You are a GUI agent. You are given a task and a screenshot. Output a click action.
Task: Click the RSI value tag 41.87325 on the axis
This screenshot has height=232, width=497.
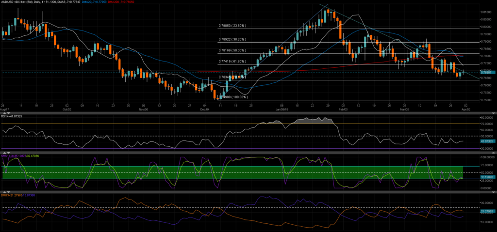tap(487, 141)
